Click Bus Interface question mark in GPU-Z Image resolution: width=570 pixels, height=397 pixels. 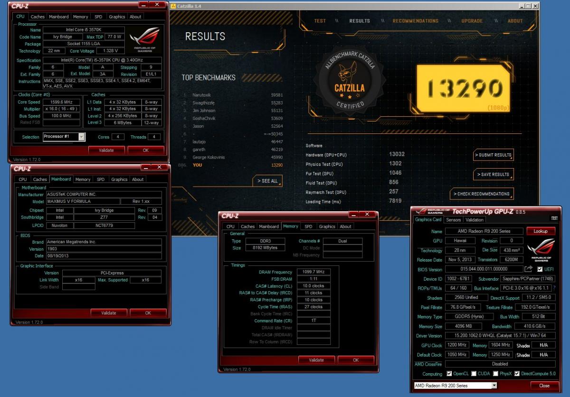click(553, 288)
